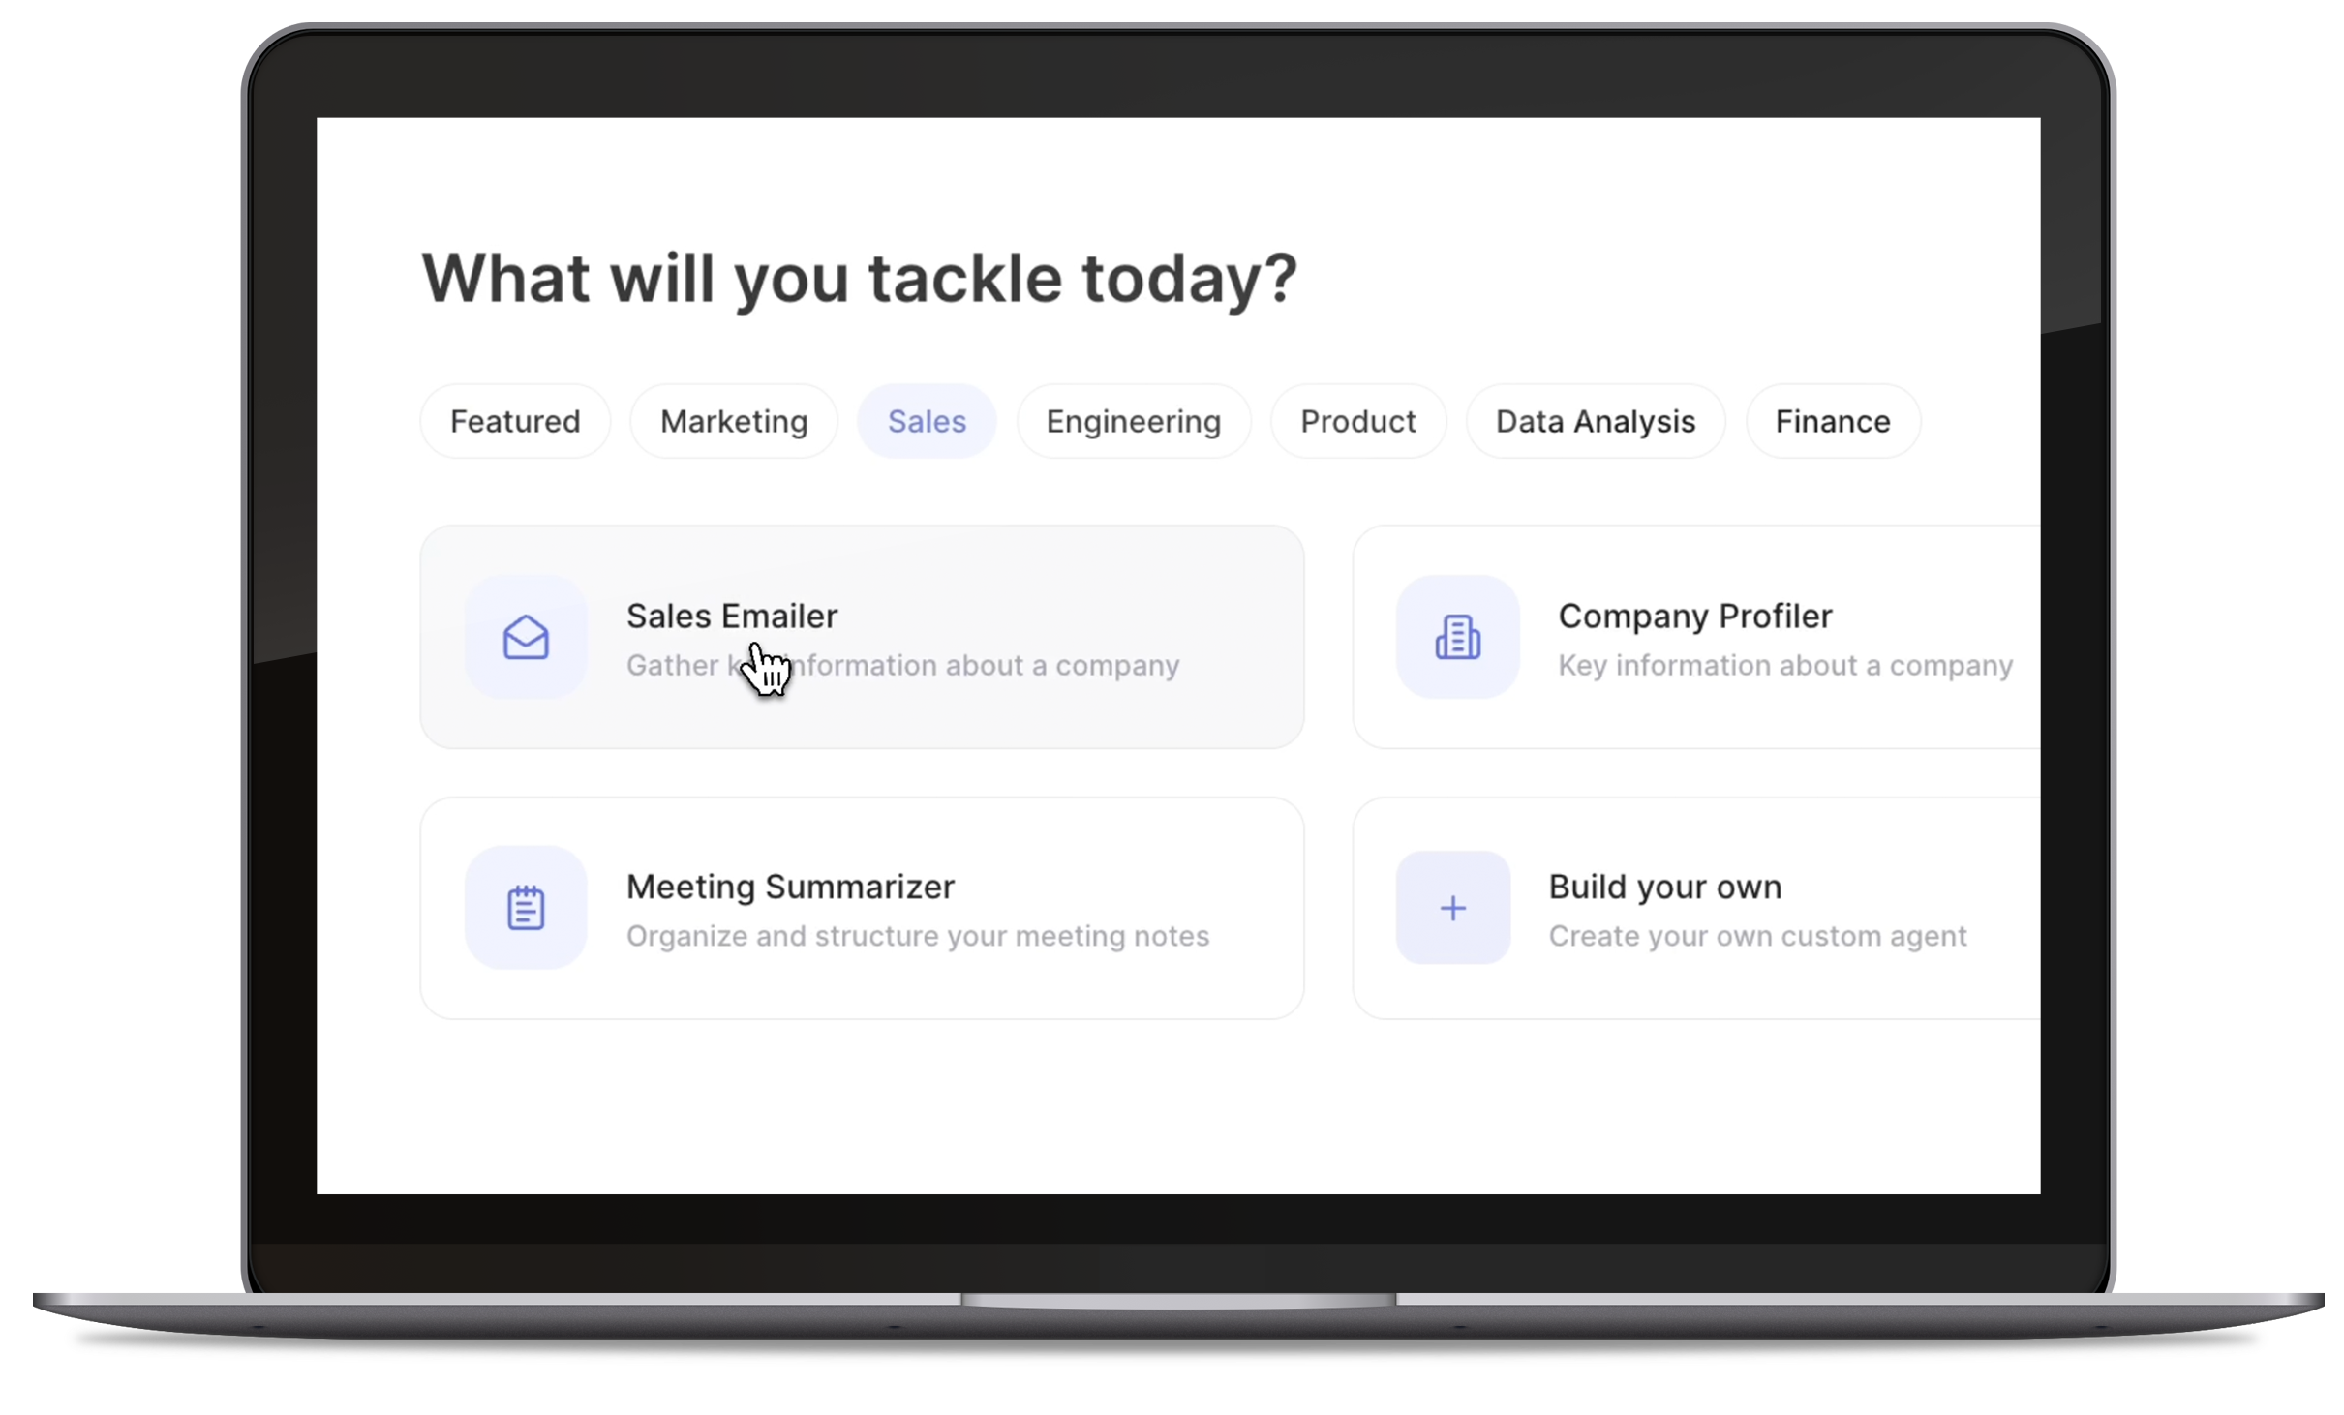This screenshot has height=1415, width=2344.
Task: Click the Company Profiler document icon
Action: tap(1455, 638)
